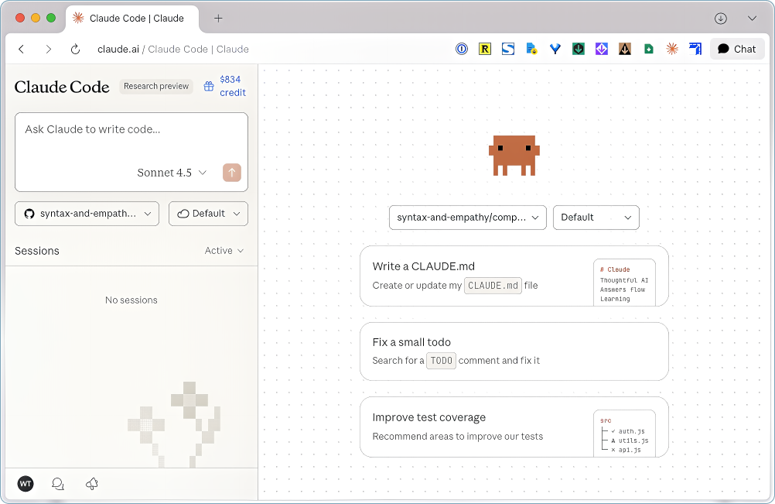The image size is (775, 504).
Task: Click the GitHub icon in the repository selector
Action: tap(29, 213)
